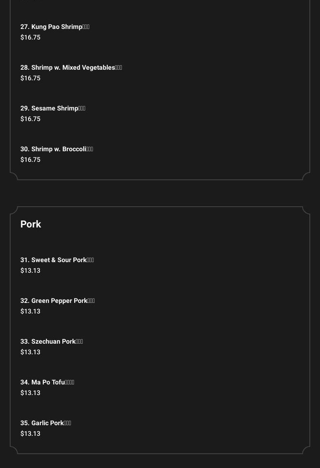Select 30. Shrimp w. Broccoli

(57, 149)
